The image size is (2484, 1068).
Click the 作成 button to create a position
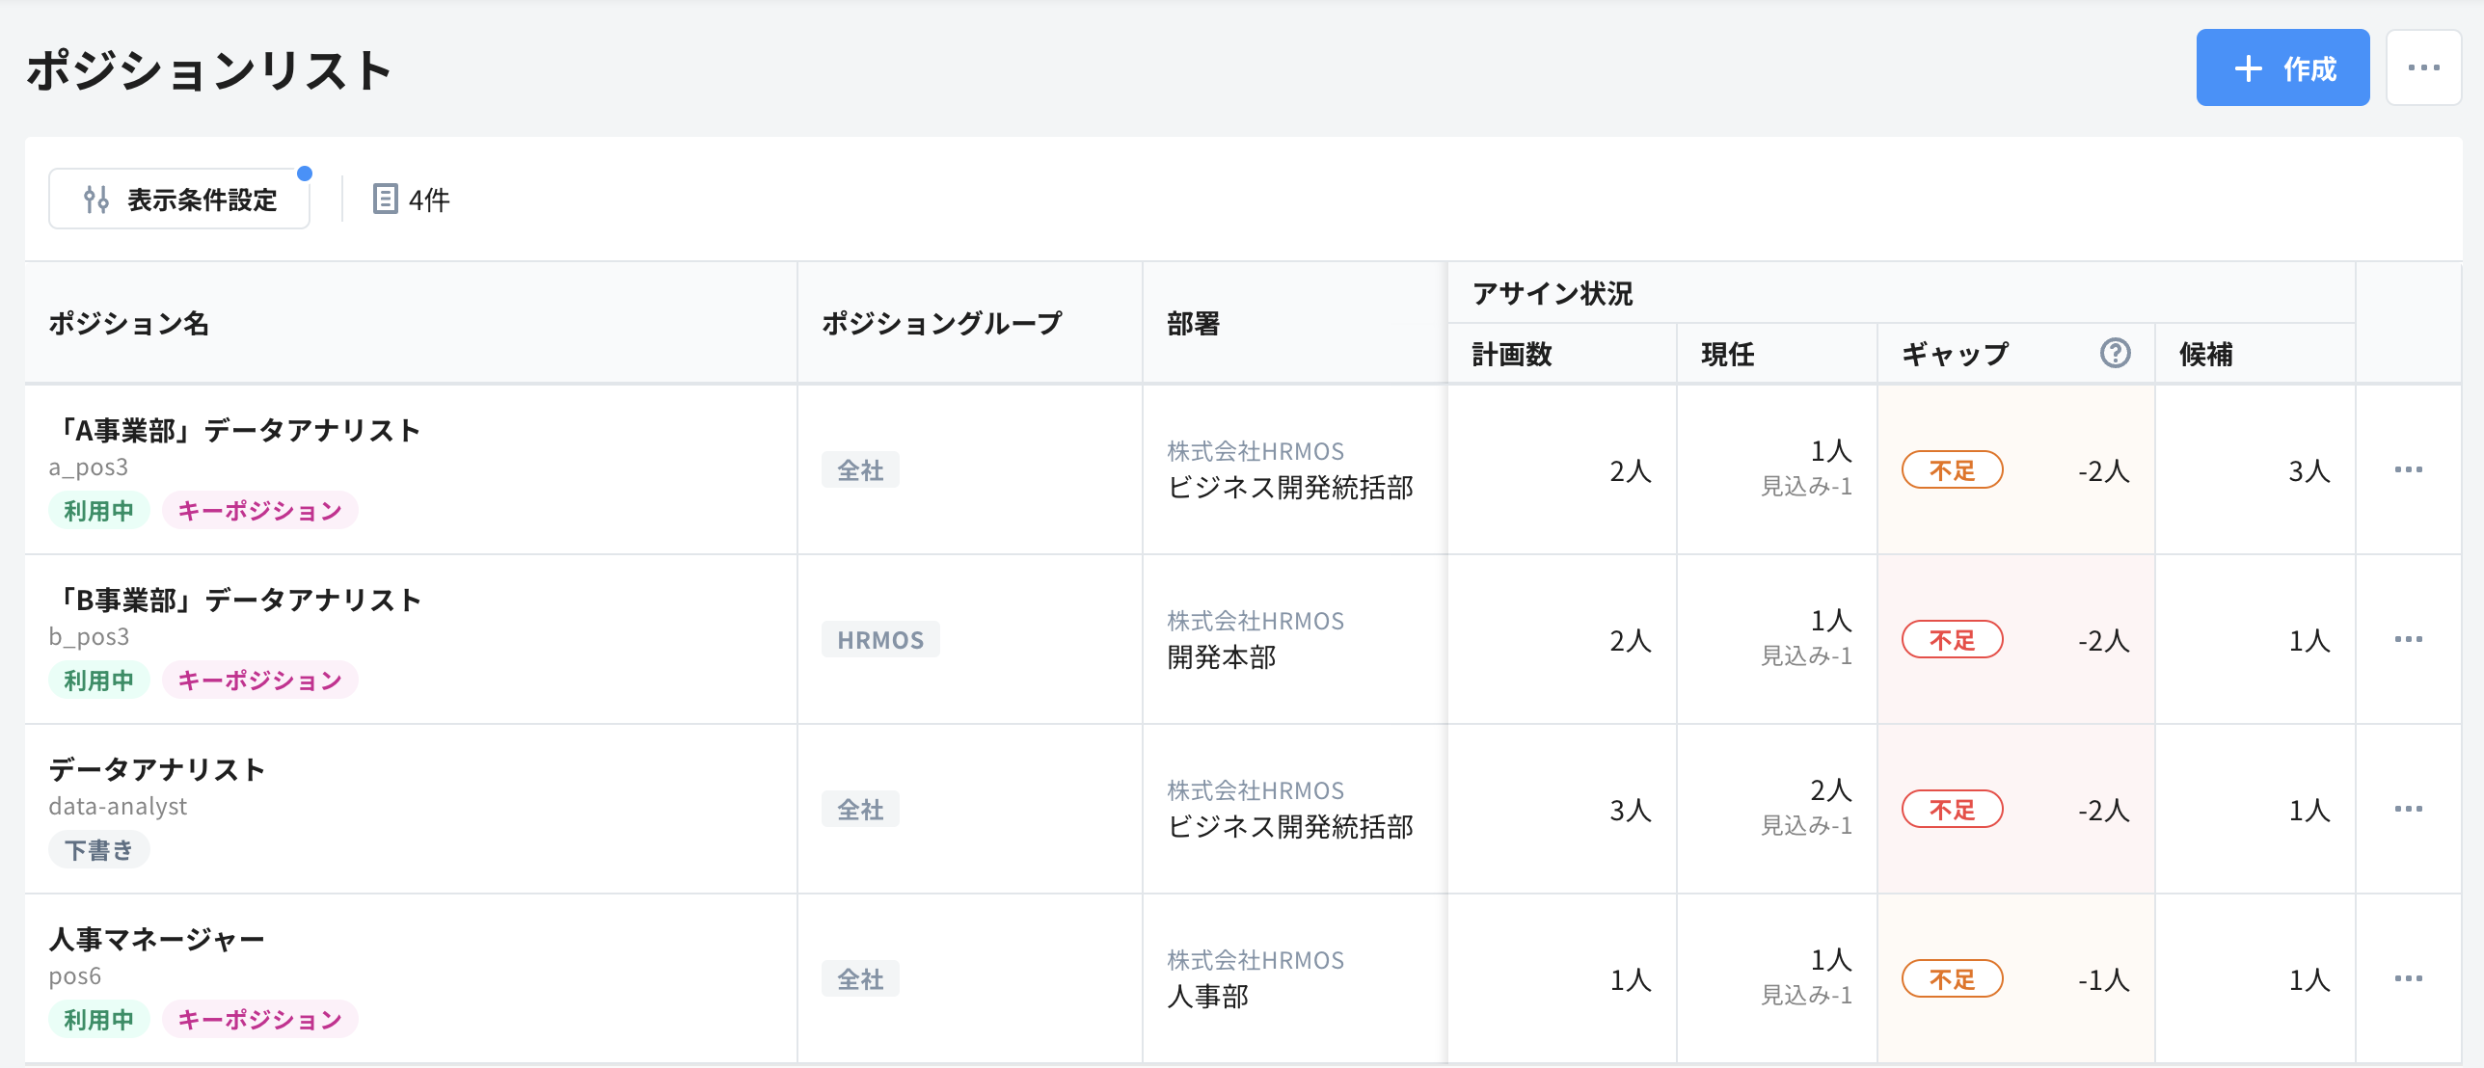coord(2282,67)
